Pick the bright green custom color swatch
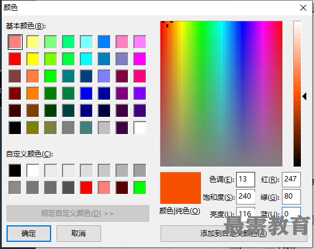Screen dimensions: 314x249 [x=140, y=188]
